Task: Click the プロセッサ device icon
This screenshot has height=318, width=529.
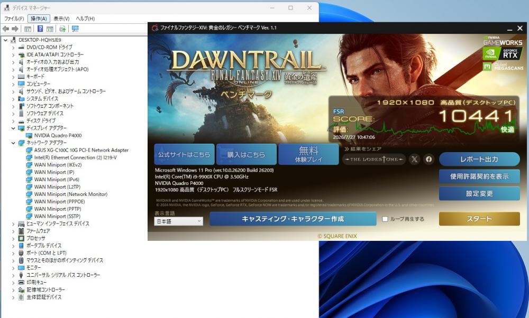Action: 21,238
